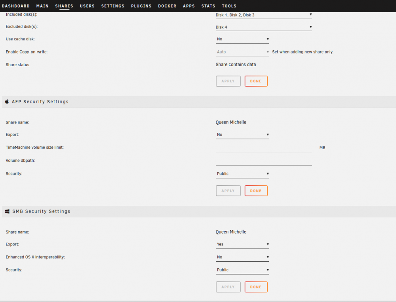Screen dimensions: 396x302
Task: Go to the Main tab
Action: coord(42,6)
